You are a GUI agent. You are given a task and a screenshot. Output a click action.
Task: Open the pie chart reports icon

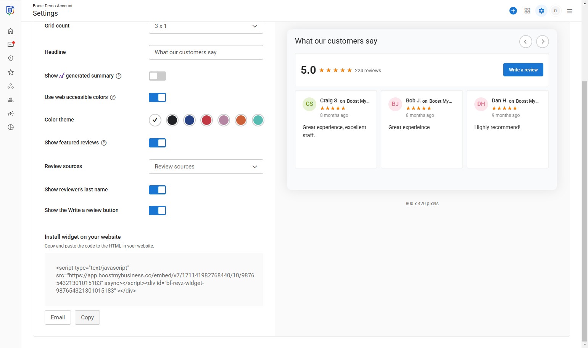click(x=11, y=127)
